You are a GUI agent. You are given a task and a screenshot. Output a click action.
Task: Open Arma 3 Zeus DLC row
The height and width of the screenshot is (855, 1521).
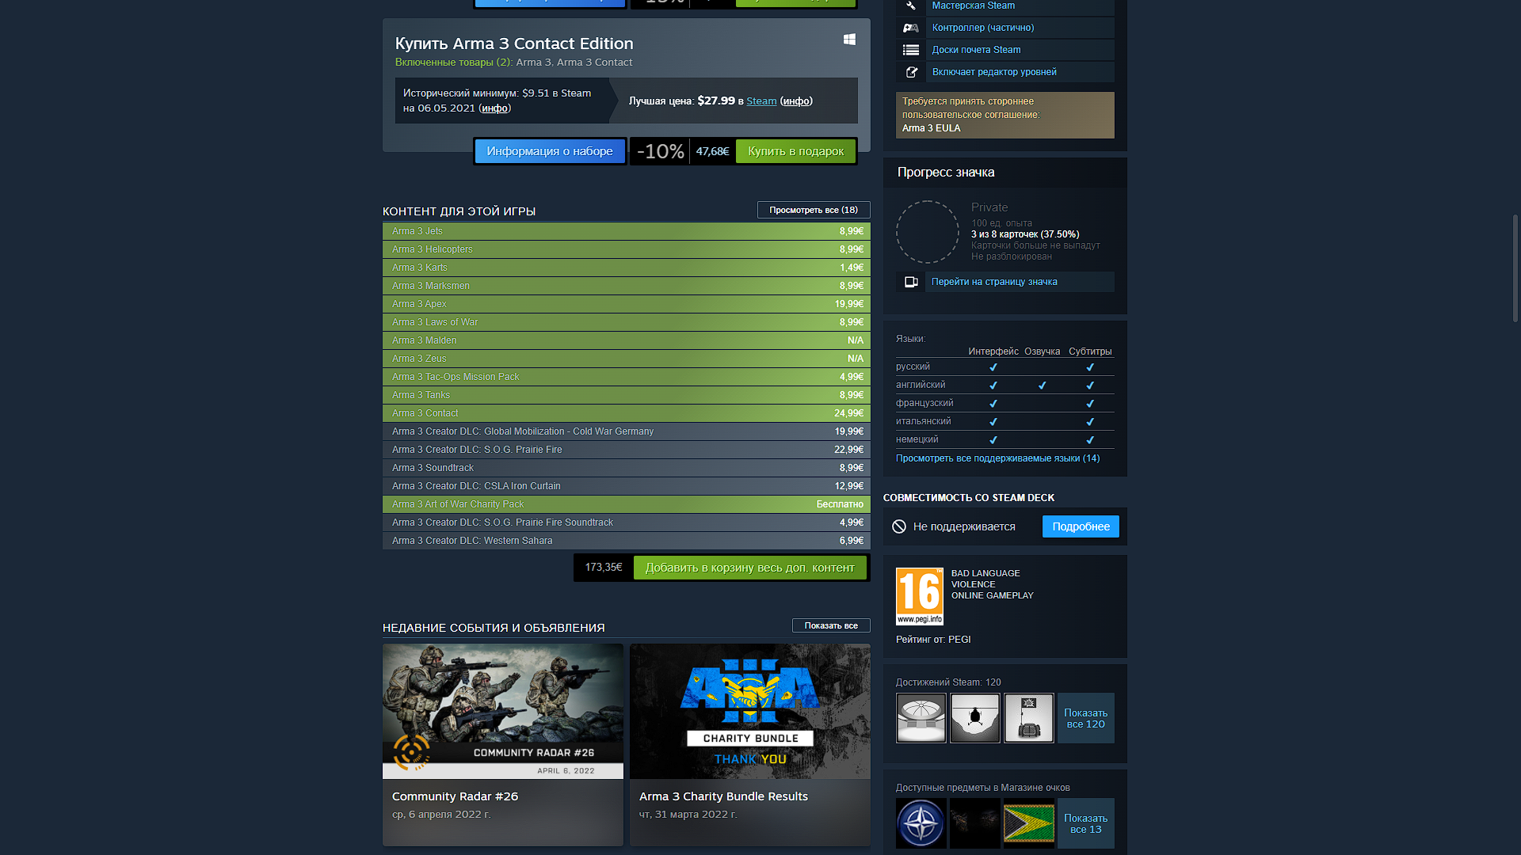(x=627, y=359)
